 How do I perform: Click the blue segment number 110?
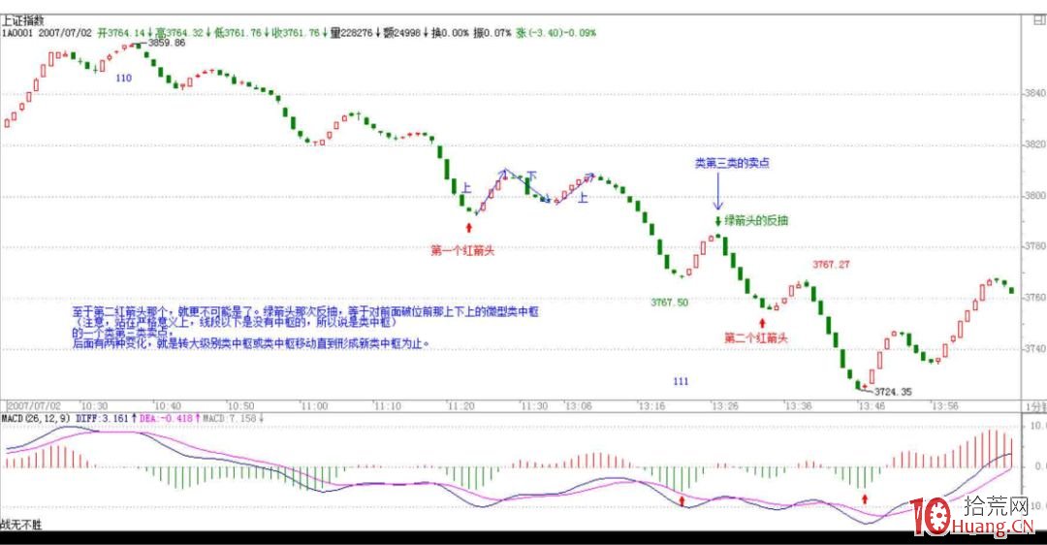pyautogui.click(x=123, y=79)
